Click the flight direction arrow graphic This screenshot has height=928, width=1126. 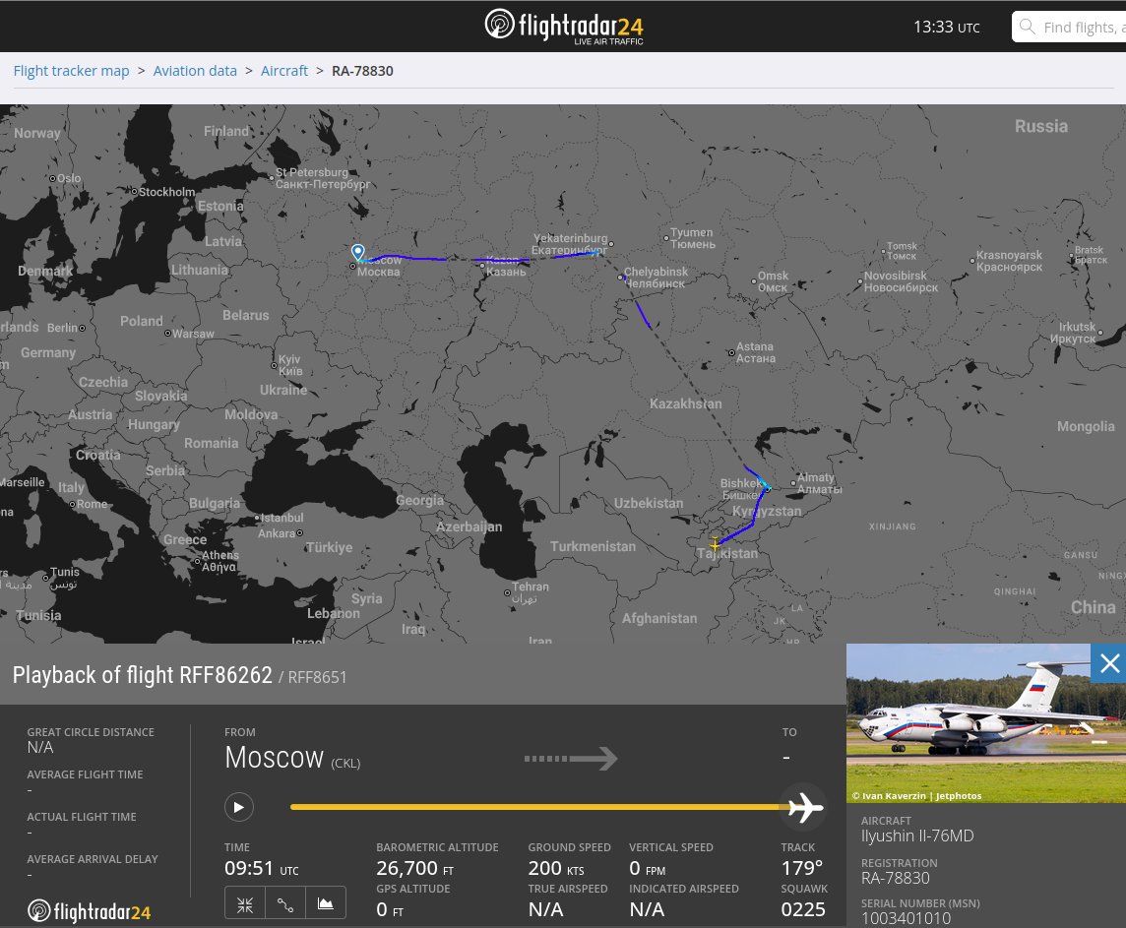point(571,758)
